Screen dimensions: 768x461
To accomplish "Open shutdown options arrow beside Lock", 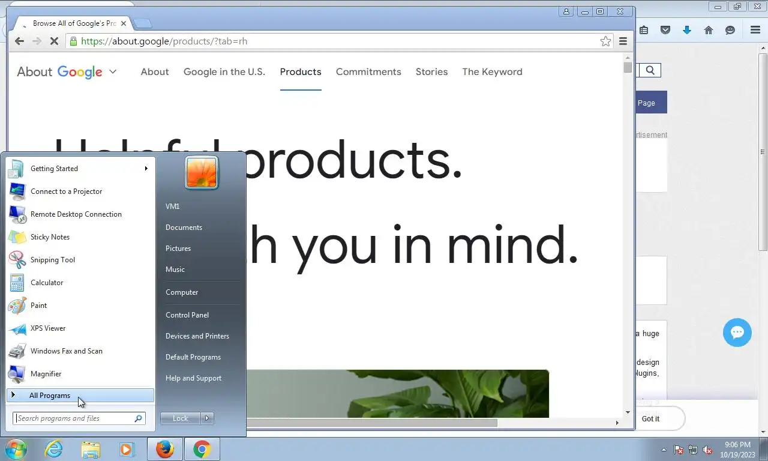I will (x=207, y=418).
